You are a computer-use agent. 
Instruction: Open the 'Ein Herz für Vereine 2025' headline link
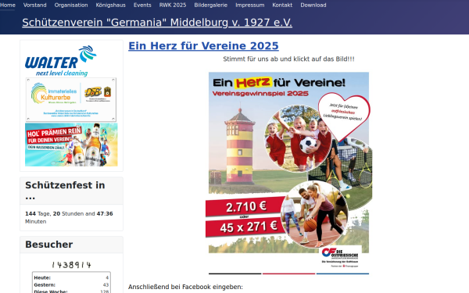(x=203, y=46)
